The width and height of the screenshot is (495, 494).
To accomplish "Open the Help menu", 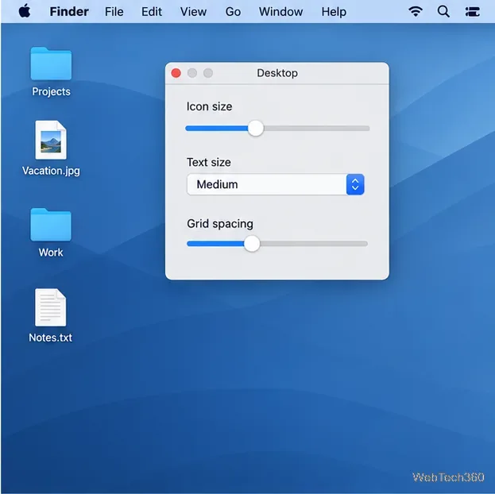I will point(334,12).
